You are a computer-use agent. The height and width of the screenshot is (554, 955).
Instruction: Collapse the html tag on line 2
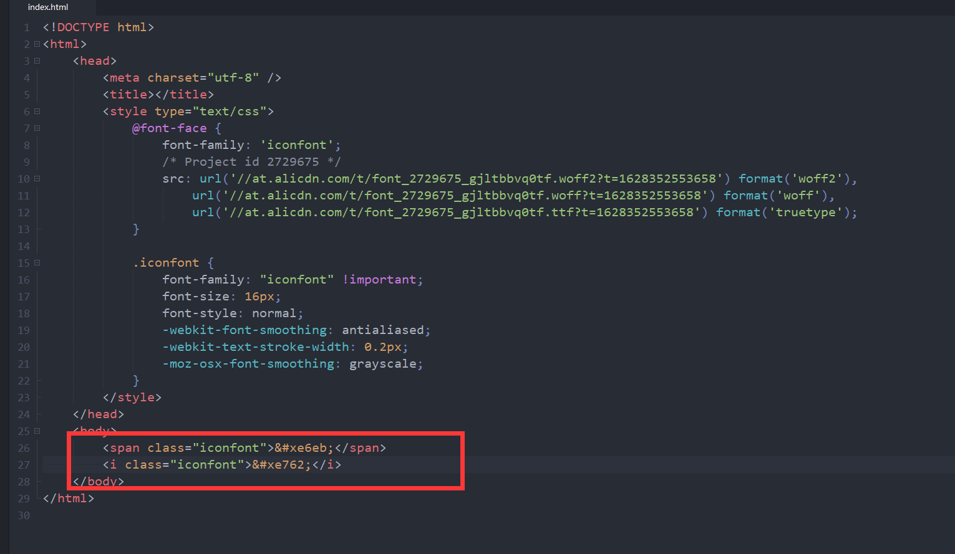click(x=37, y=44)
